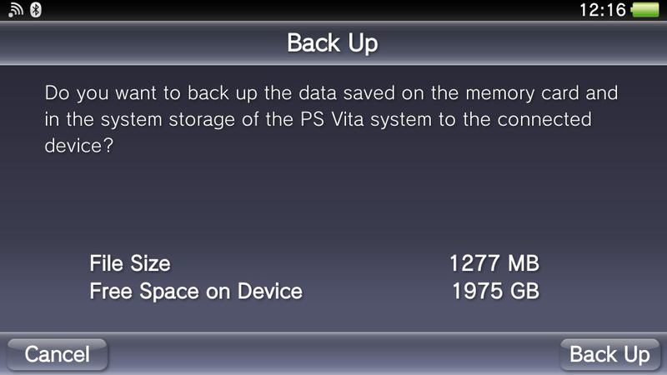Cancel the backup operation

pos(58,354)
